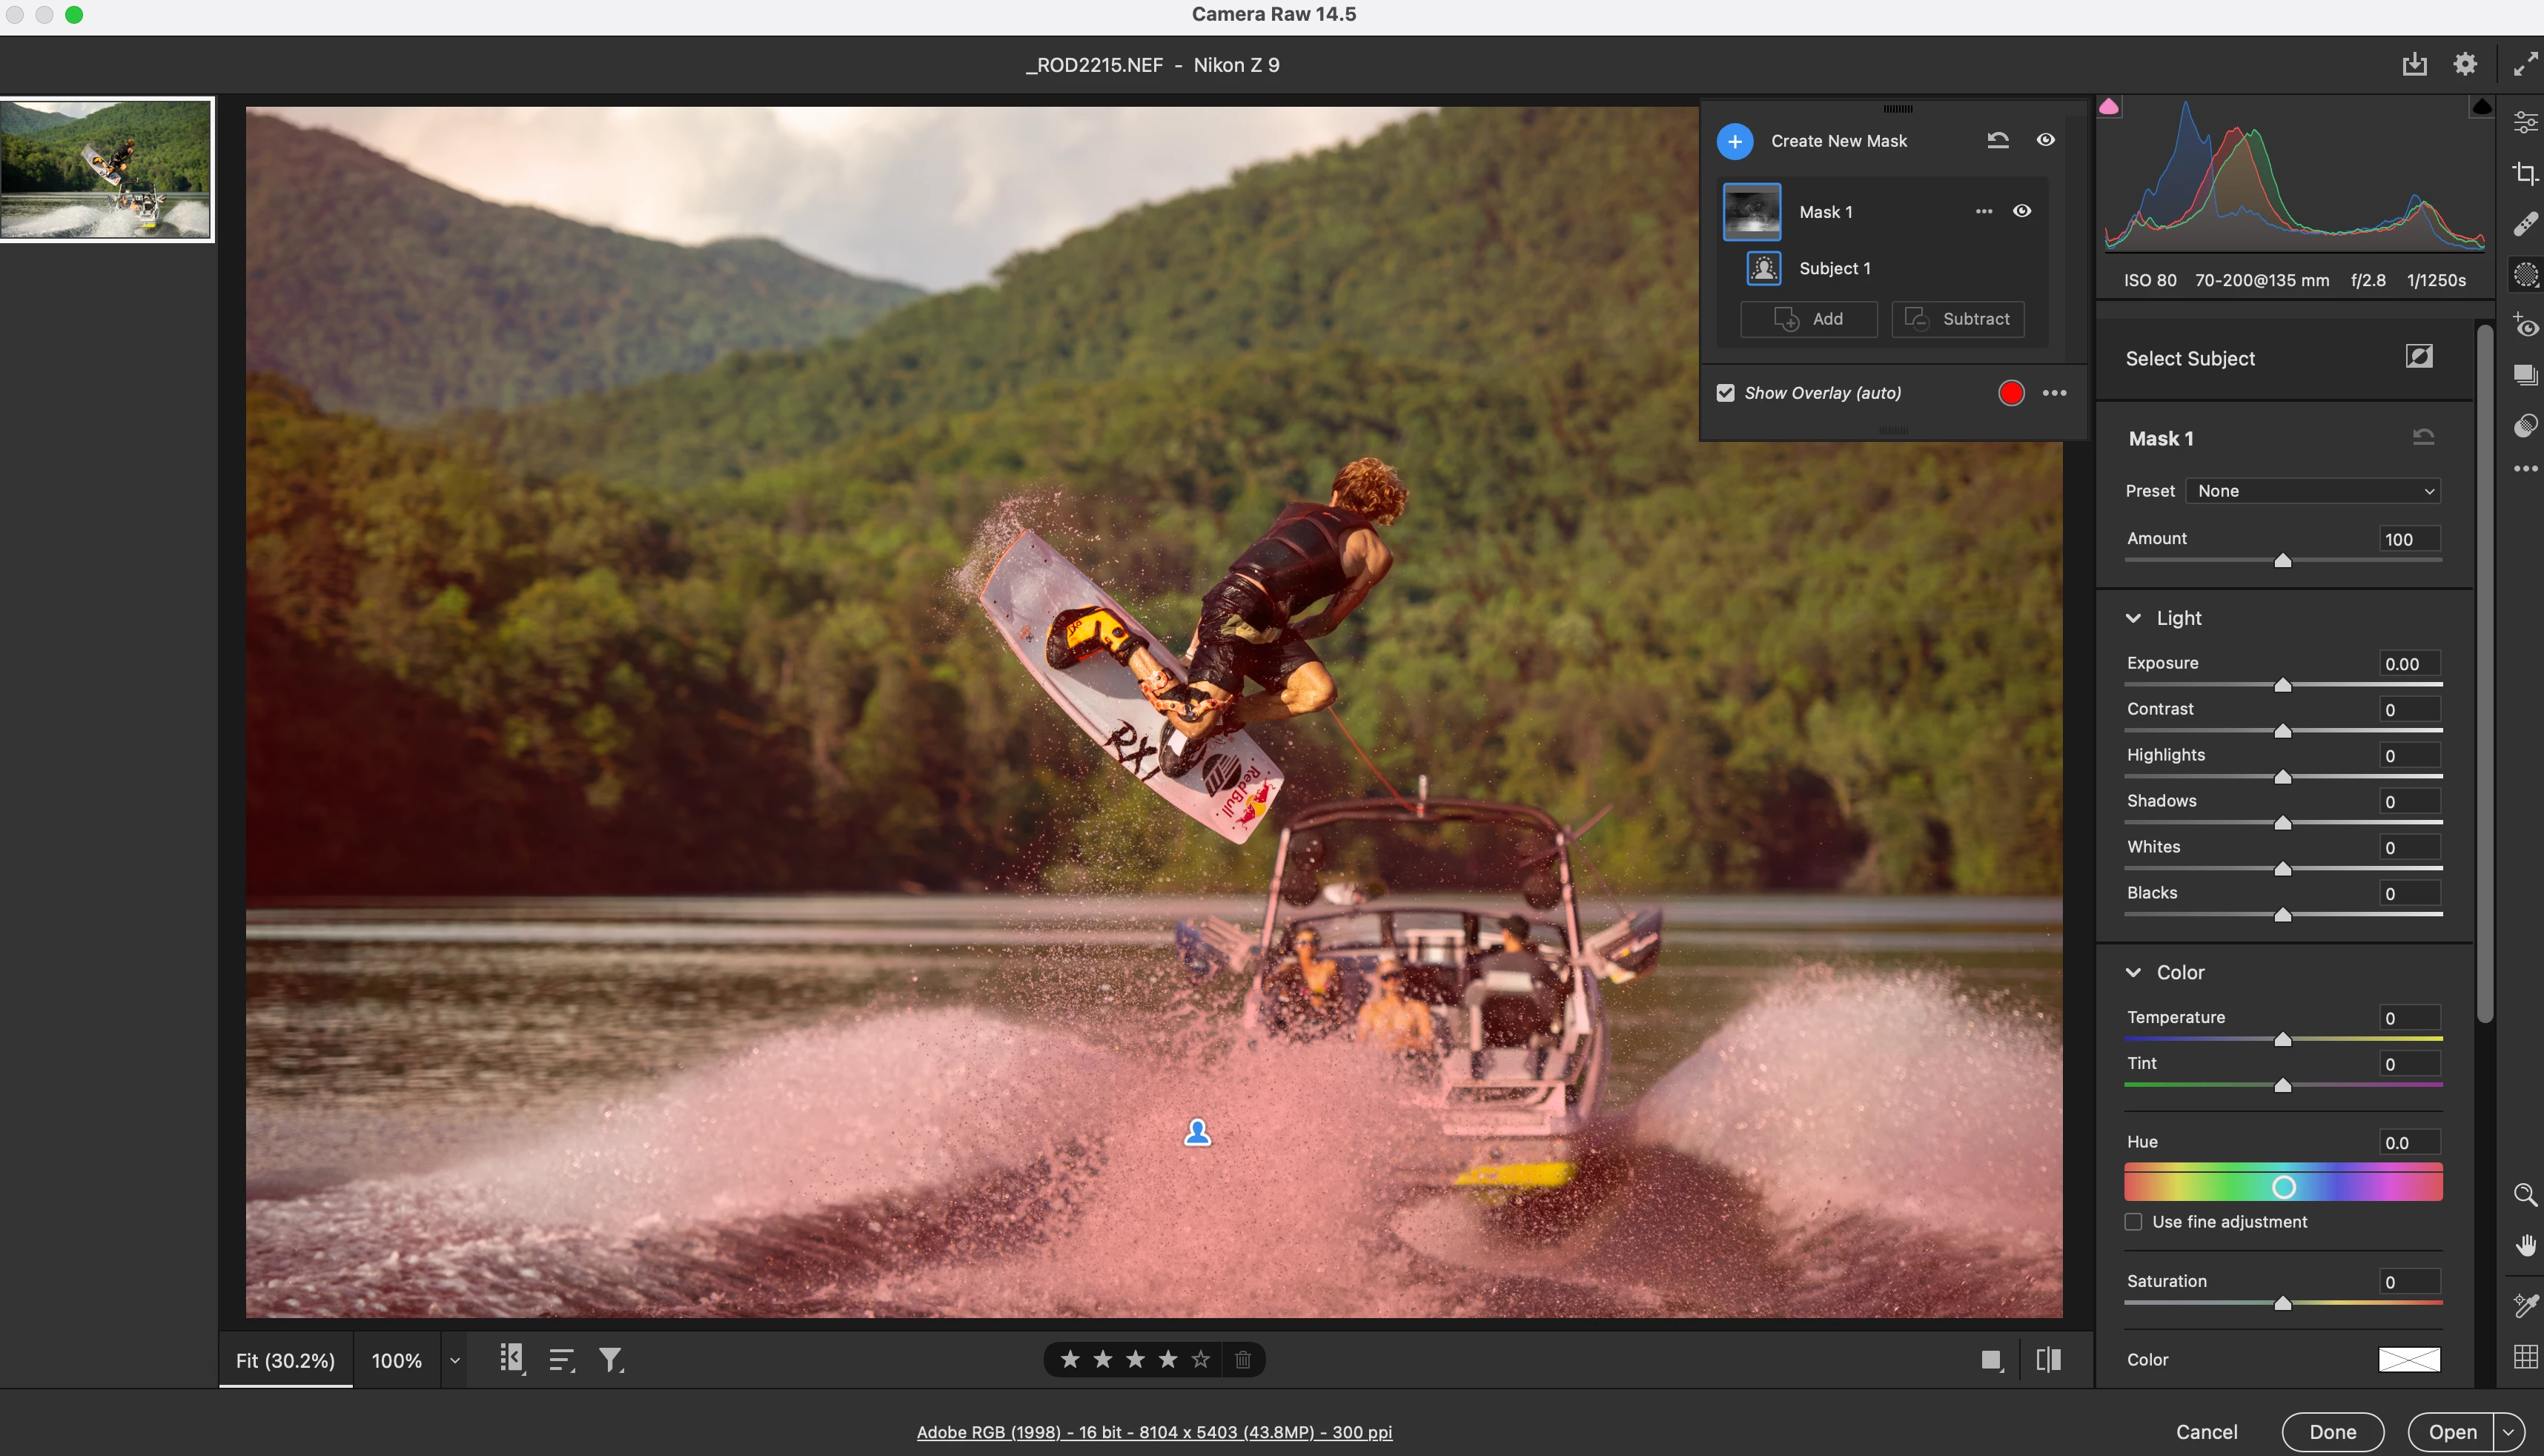Collapse the Light section
2544x1456 pixels.
[x=2133, y=618]
